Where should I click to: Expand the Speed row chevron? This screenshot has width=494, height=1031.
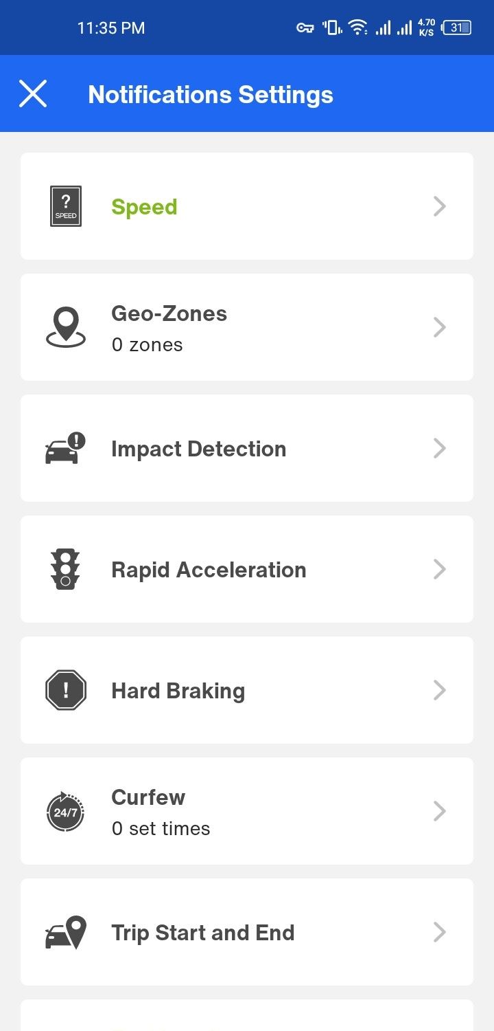point(440,206)
